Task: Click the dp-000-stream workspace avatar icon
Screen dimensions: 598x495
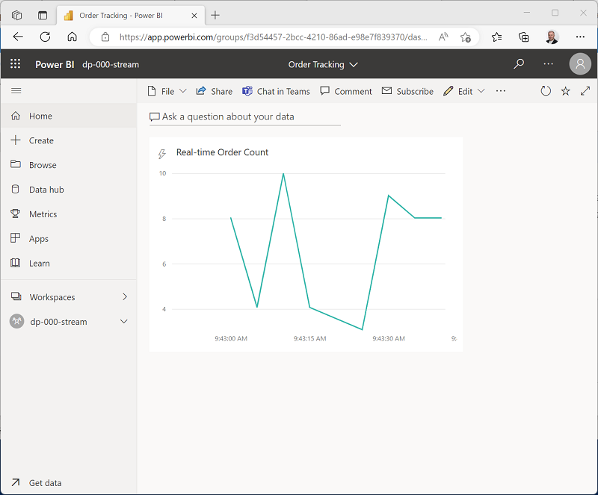Action: (x=16, y=321)
